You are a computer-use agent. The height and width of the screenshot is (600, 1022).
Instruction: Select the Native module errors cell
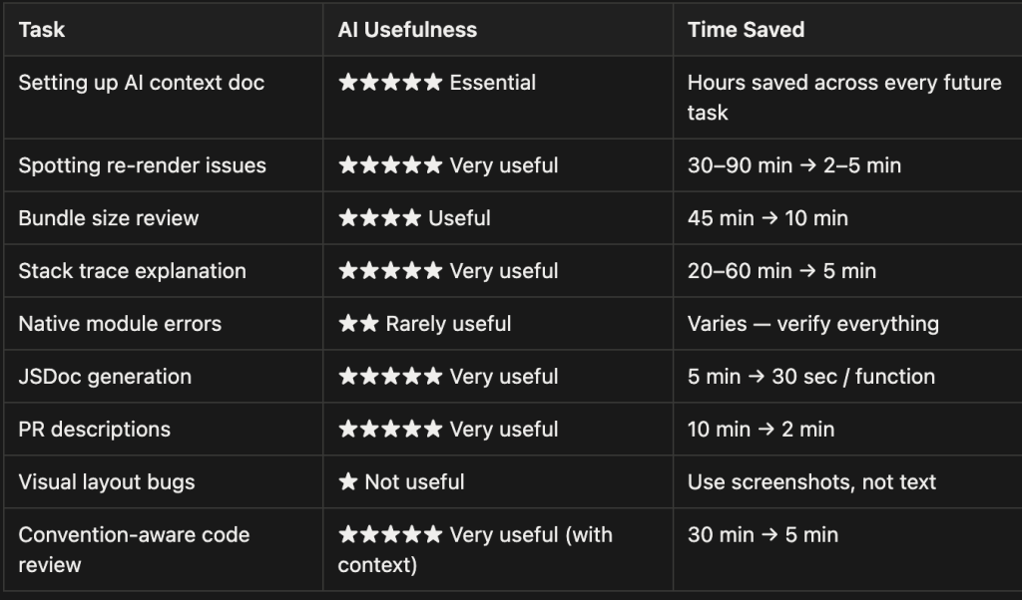click(120, 324)
